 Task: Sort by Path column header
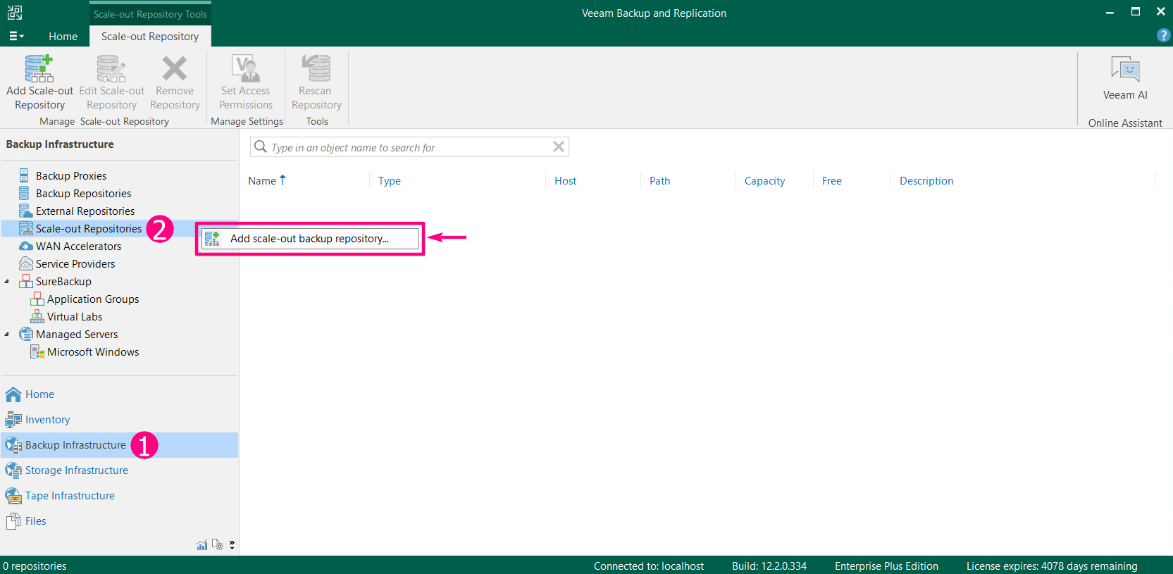tap(660, 181)
